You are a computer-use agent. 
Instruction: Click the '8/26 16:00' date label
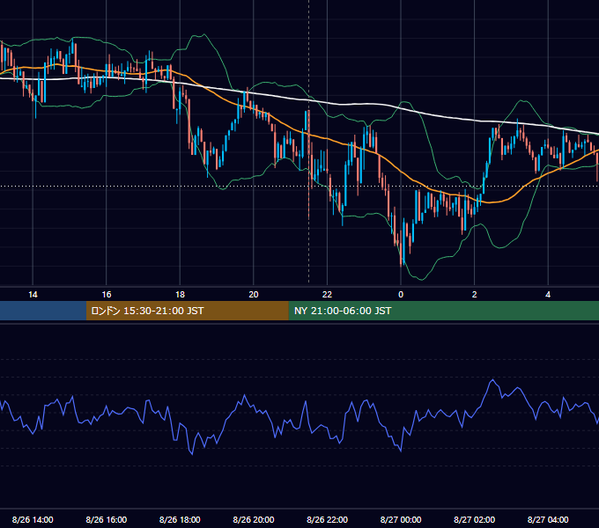point(107,519)
